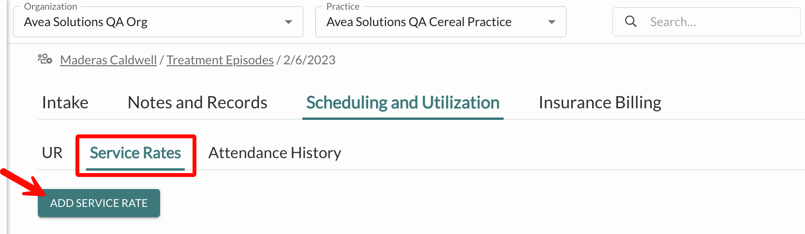The width and height of the screenshot is (805, 234).
Task: Open the Insurance Billing tab
Action: [600, 102]
